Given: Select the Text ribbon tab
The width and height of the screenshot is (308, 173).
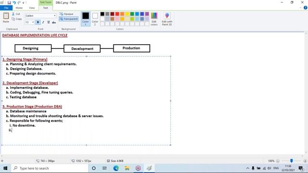Looking at the screenshot, I should [45, 8].
